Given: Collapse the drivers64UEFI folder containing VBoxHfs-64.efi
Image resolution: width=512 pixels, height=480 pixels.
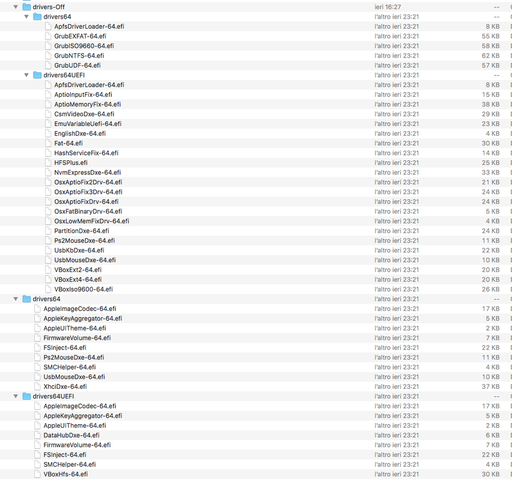Looking at the screenshot, I should (x=16, y=396).
